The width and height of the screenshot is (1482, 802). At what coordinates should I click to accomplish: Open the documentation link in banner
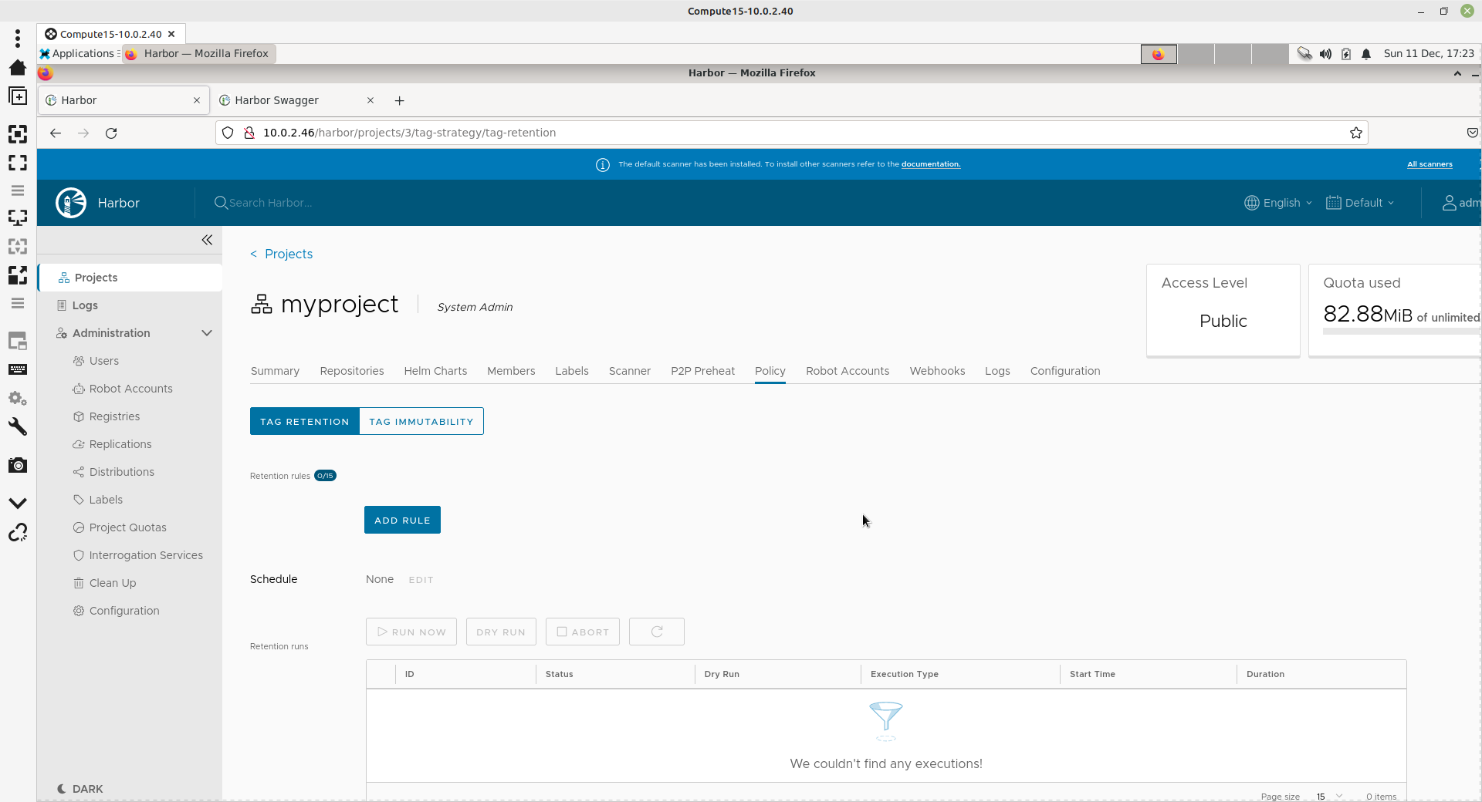click(x=930, y=164)
